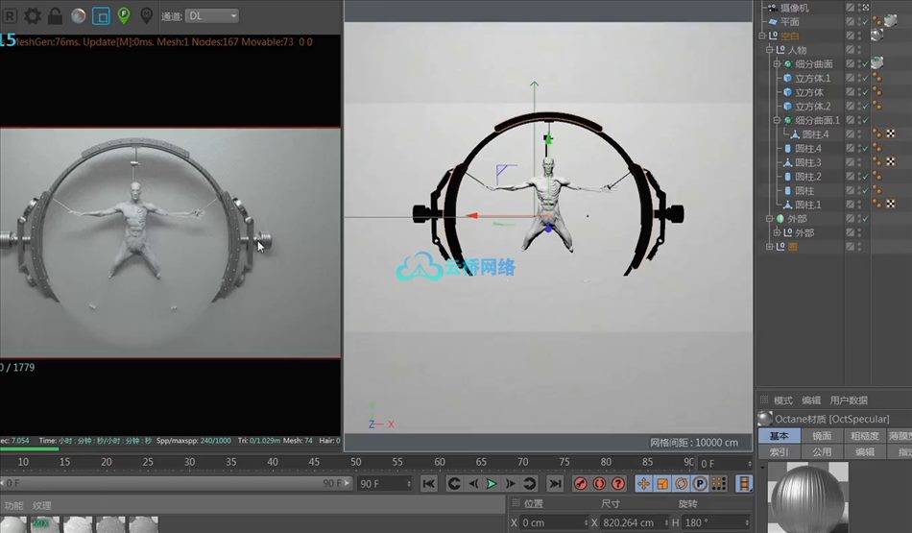912x533 pixels.
Task: Enable clay mode sphere icon
Action: [79, 16]
